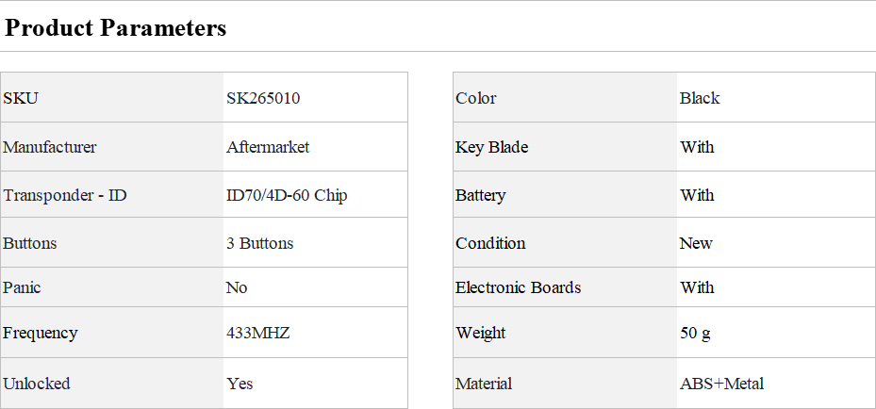This screenshot has height=409, width=876.
Task: Click the Yes value beside Unlocked
Action: coord(240,384)
